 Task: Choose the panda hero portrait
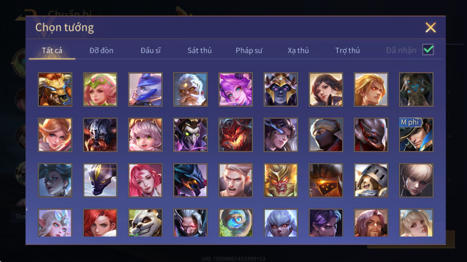[145, 223]
